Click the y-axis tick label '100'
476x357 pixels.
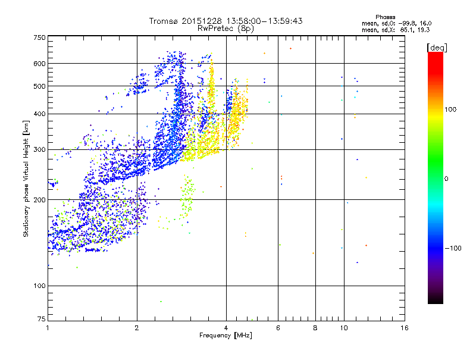[39, 286]
